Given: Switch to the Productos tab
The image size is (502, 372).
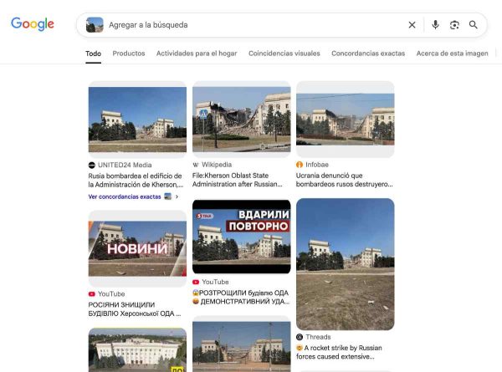Looking at the screenshot, I should click(x=129, y=54).
